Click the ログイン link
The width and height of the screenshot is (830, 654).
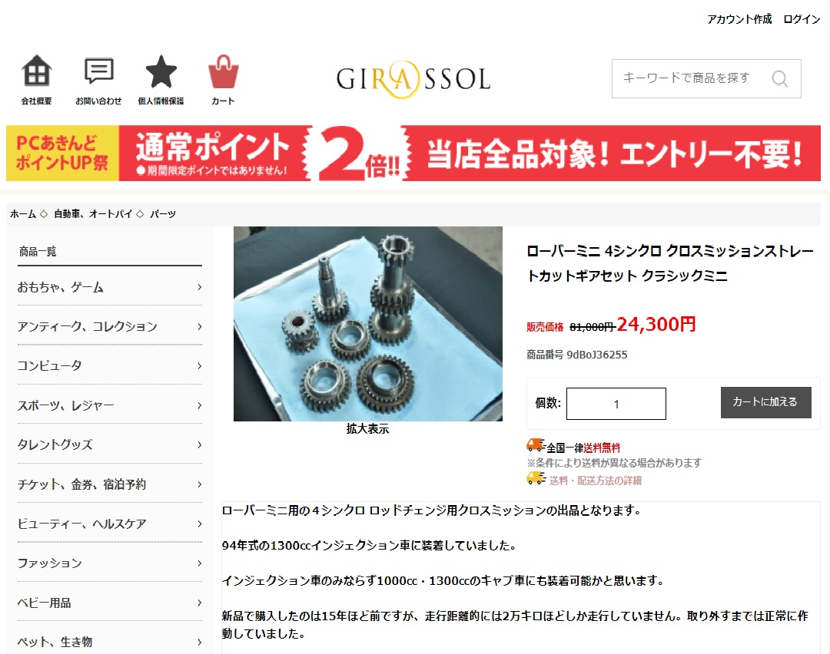[x=802, y=19]
